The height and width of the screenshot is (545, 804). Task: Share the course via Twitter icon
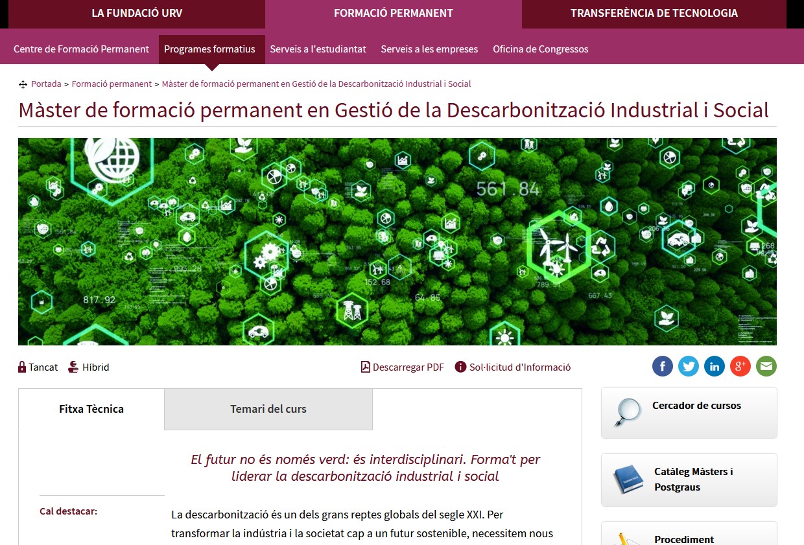[688, 367]
